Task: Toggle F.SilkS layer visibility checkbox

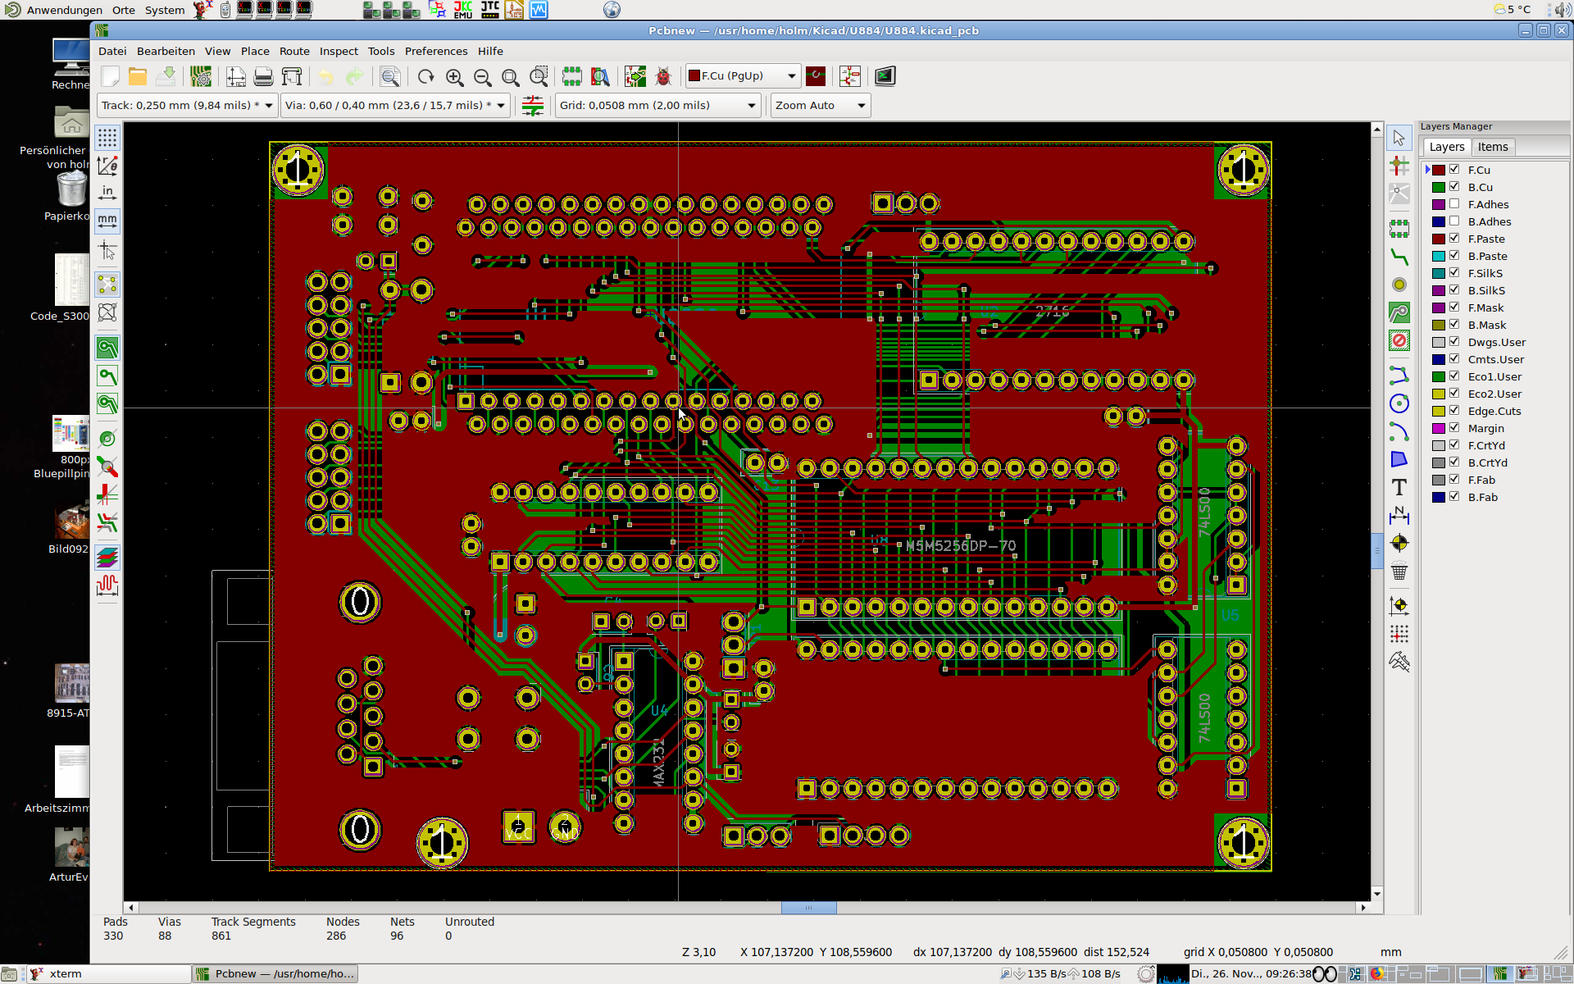Action: coord(1454,273)
